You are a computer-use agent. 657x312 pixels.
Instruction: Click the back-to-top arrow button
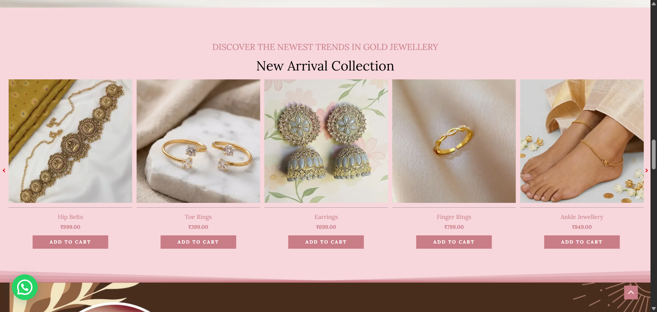click(x=631, y=292)
